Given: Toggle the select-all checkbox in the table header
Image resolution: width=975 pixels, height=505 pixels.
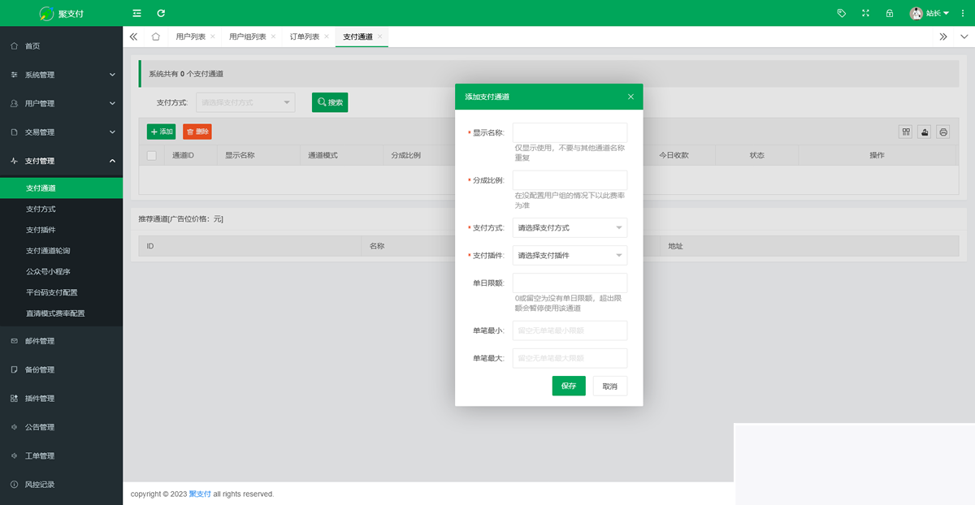Looking at the screenshot, I should [x=150, y=154].
